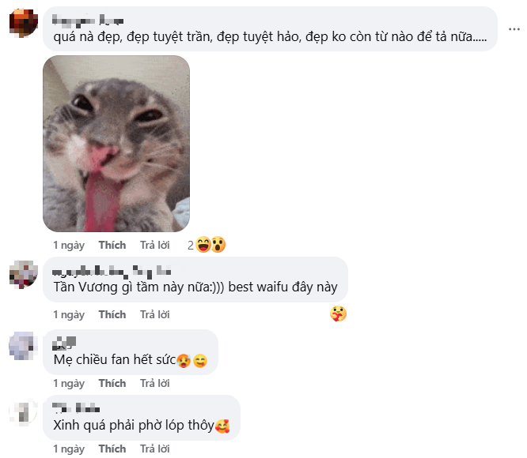Open avatar of 'Mẹ chiều fan' commenter
527x458 pixels.
[x=23, y=346]
